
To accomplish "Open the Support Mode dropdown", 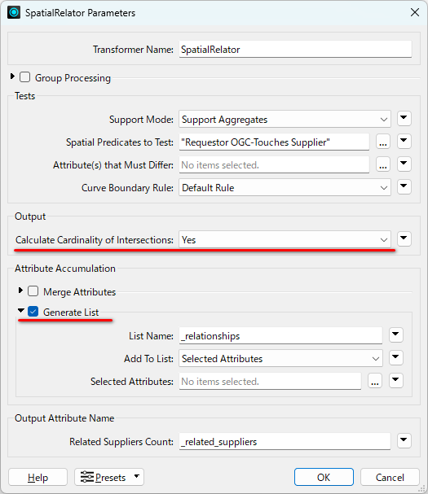I will pyautogui.click(x=285, y=119).
